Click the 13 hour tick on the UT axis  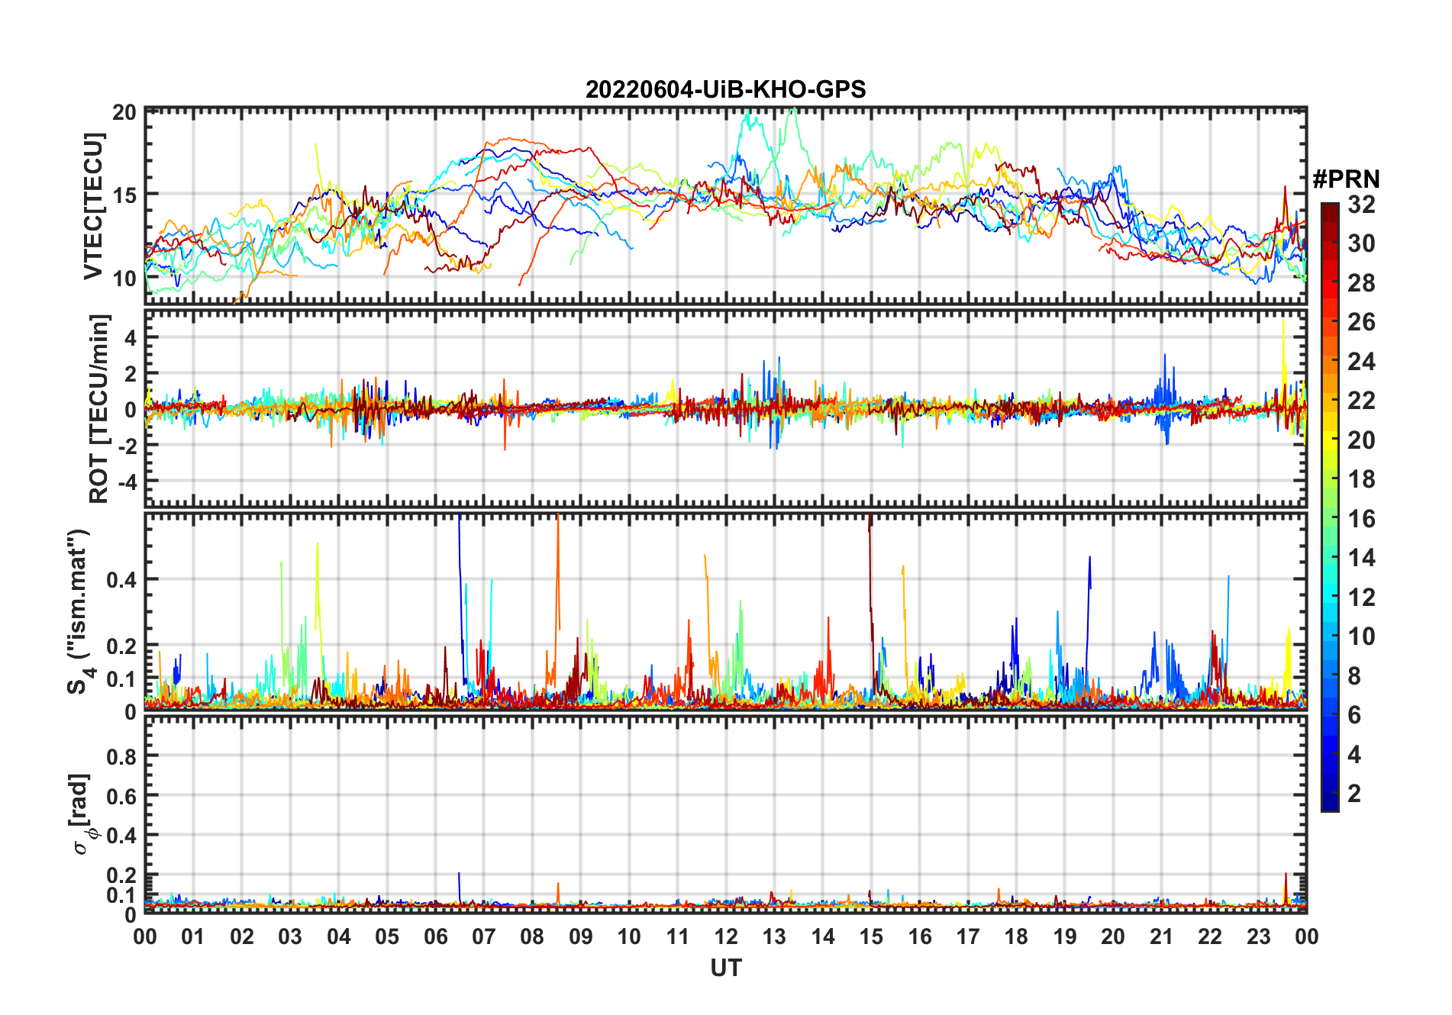tap(774, 936)
